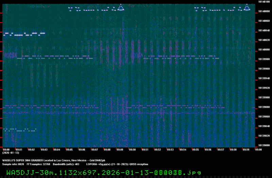Viewport: 272px width, 178px height.
Task: Select the 00:55 time axis label
Action: click(x=196, y=150)
